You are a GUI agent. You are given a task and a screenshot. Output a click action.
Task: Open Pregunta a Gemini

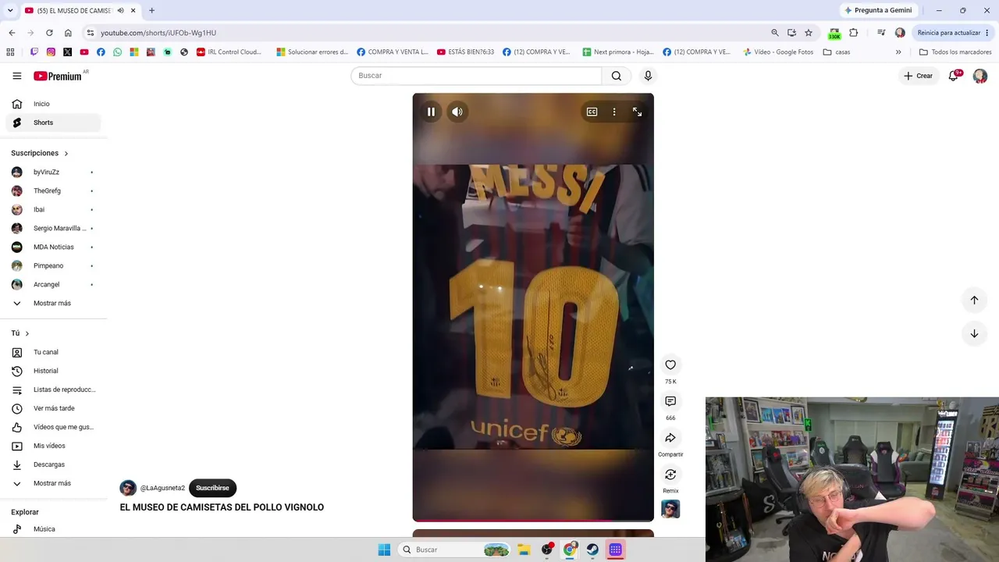click(878, 10)
